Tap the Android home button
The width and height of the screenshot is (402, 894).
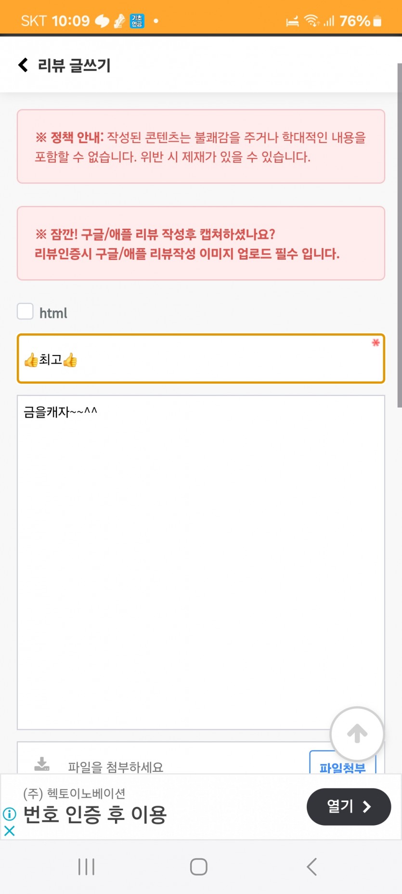(x=199, y=867)
